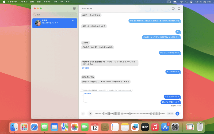
Task: Click the quoted reply bubble 予算があるなら最新機種
Action: (x=106, y=90)
